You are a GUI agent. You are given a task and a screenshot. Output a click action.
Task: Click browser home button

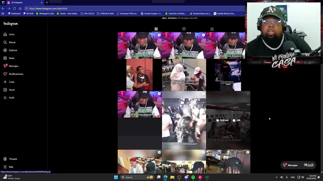(20, 9)
